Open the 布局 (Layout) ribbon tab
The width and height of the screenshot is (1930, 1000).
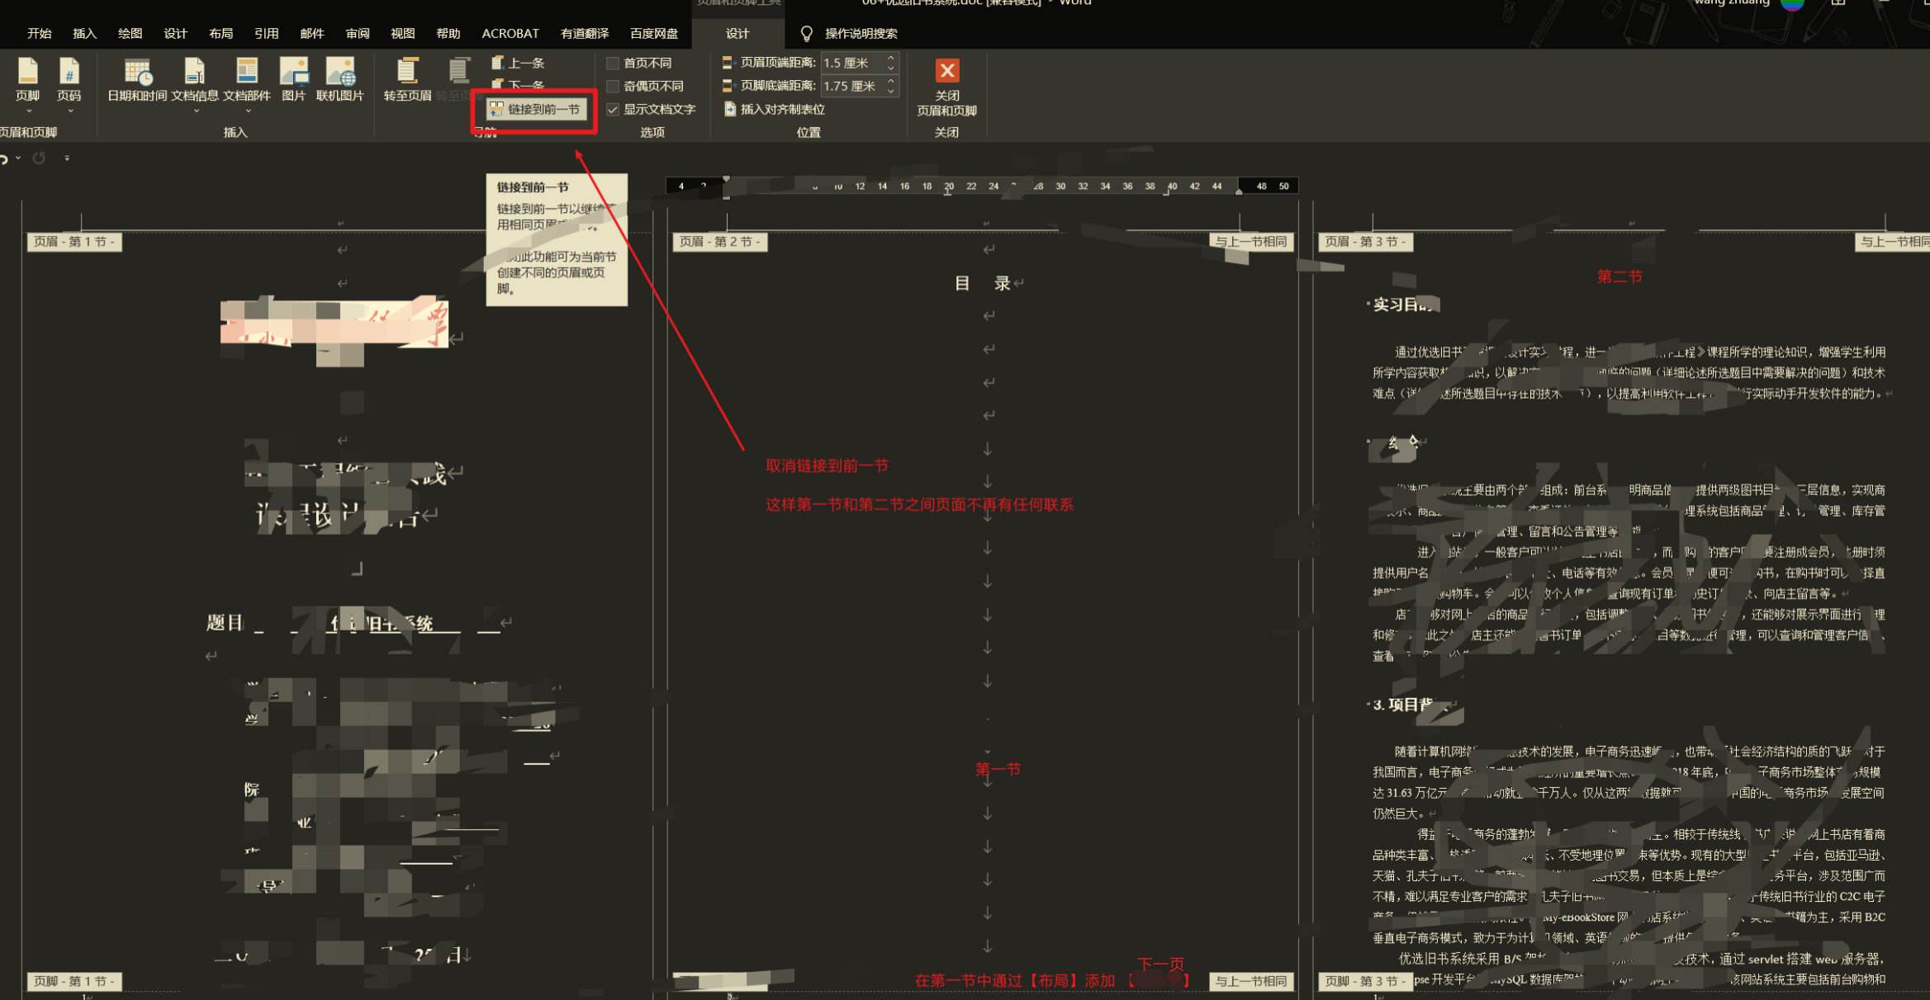point(221,33)
